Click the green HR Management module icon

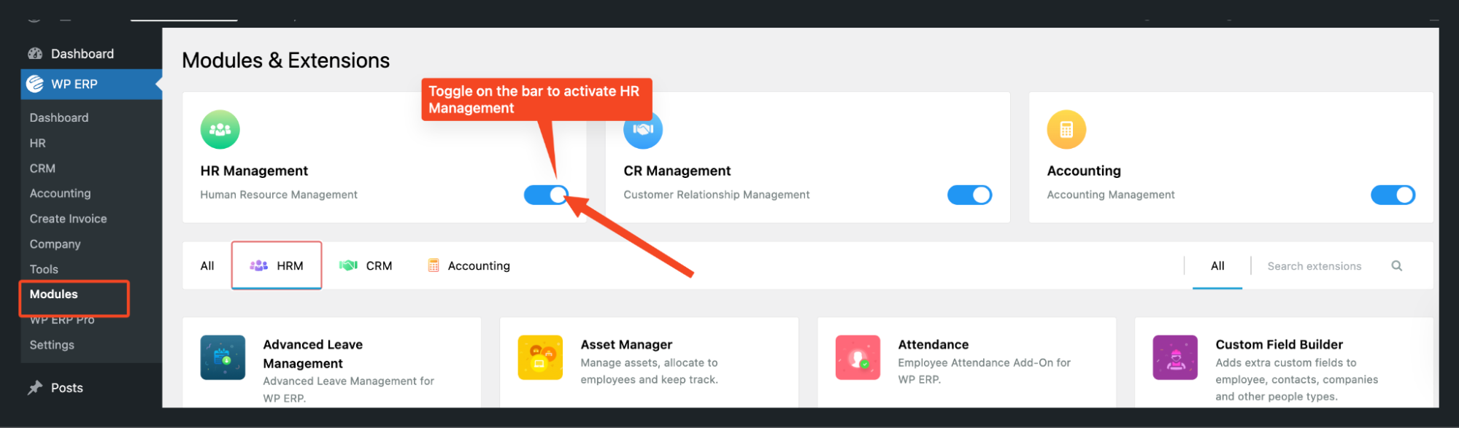point(220,130)
